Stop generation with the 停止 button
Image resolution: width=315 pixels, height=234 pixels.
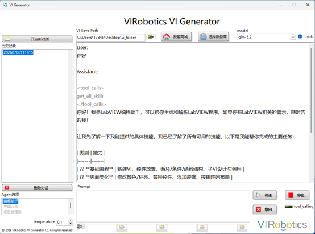[297, 195]
